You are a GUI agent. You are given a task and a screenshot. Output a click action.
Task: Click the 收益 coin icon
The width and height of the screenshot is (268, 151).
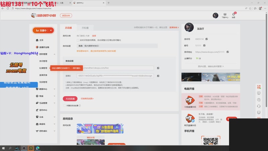pos(37,96)
